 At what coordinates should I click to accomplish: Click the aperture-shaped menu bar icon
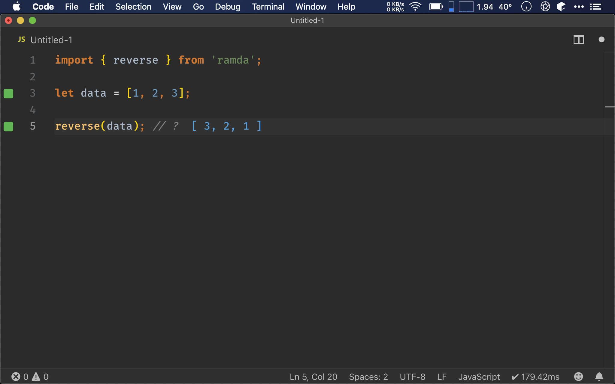pyautogui.click(x=545, y=7)
